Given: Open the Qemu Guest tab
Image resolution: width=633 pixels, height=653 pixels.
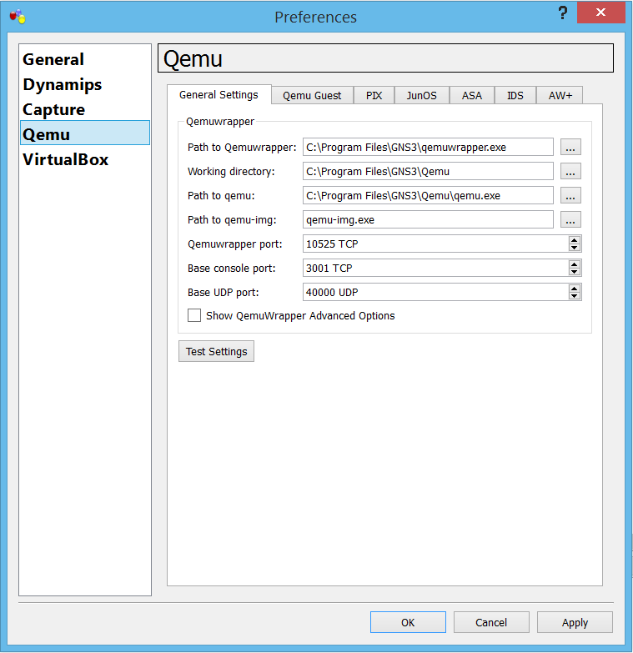Looking at the screenshot, I should click(x=312, y=95).
